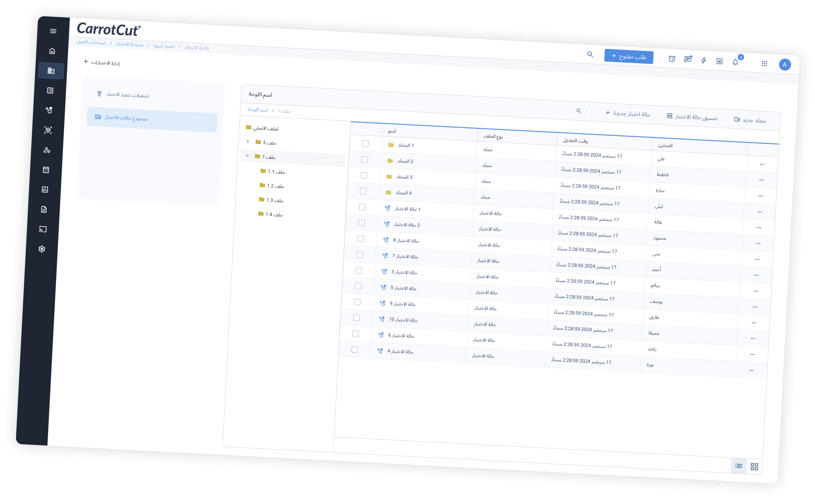Viewport: 815px width, 499px height.
Task: Click the lightning bolt quick actions icon
Action: pos(704,60)
